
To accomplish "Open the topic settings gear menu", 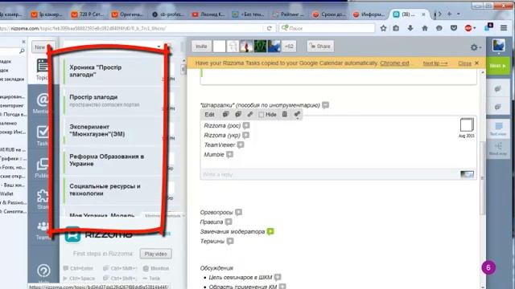I will 476,47.
